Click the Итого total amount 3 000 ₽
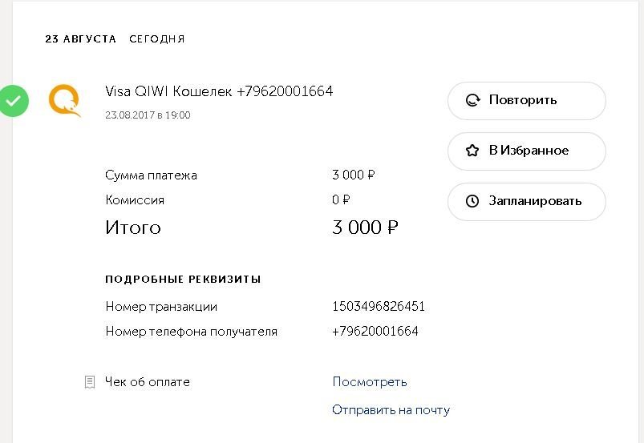This screenshot has width=644, height=443. tap(365, 228)
